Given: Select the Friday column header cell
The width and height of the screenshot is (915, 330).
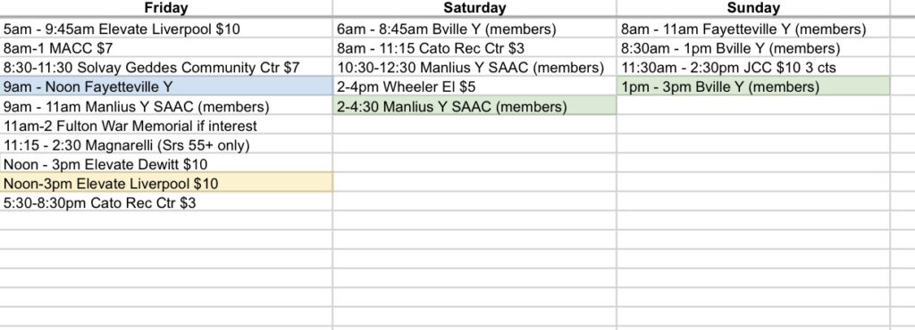Looking at the screenshot, I should point(166,7).
